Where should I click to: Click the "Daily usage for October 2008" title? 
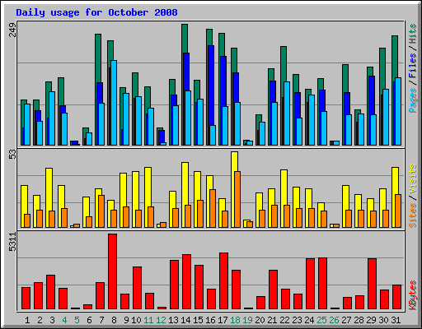pos(96,12)
